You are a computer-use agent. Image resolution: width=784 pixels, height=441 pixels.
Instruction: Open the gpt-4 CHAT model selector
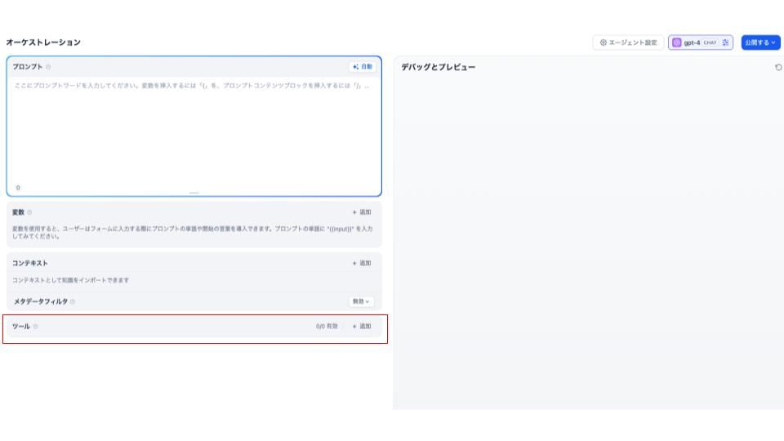[700, 42]
